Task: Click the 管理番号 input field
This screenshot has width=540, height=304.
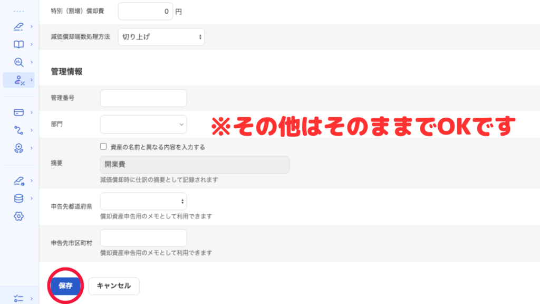Action: tap(143, 98)
